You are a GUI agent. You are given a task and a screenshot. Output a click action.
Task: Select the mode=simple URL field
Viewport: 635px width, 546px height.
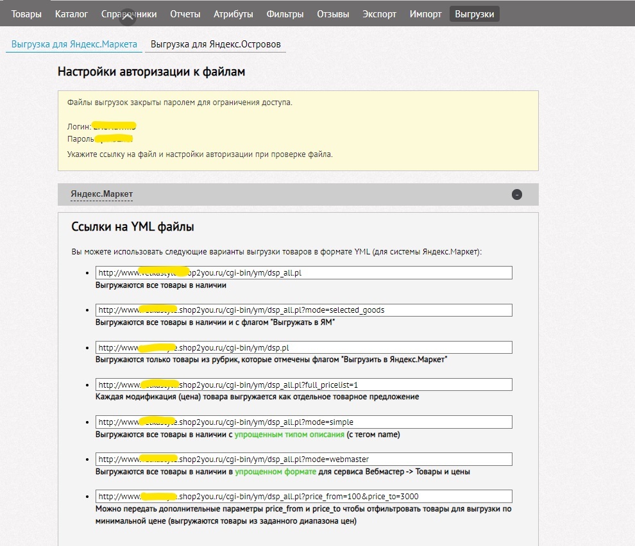pyautogui.click(x=304, y=422)
